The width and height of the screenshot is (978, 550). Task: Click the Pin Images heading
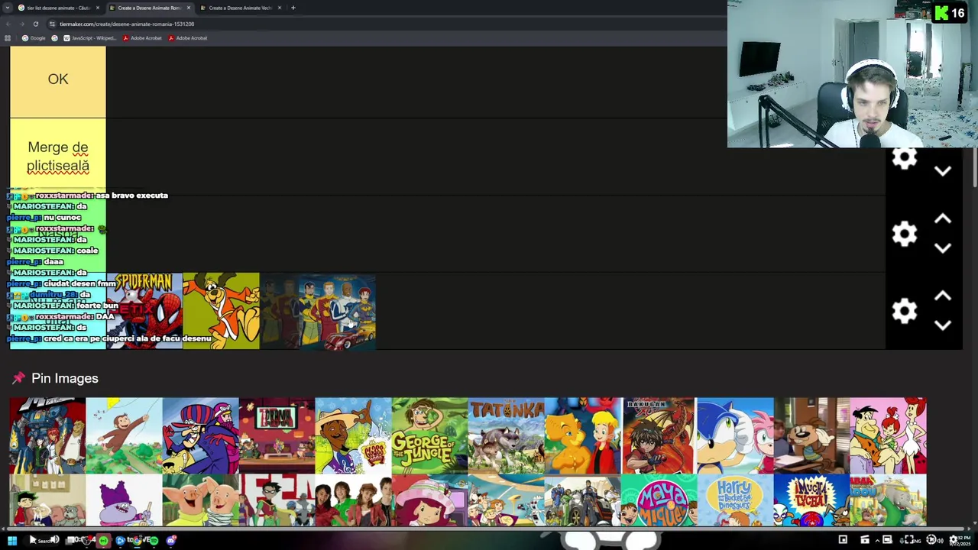(x=65, y=378)
